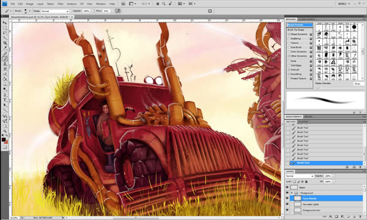Hide the Harvester Lights layer

pos(287,204)
